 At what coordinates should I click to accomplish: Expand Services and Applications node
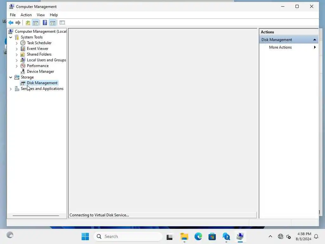coord(10,89)
